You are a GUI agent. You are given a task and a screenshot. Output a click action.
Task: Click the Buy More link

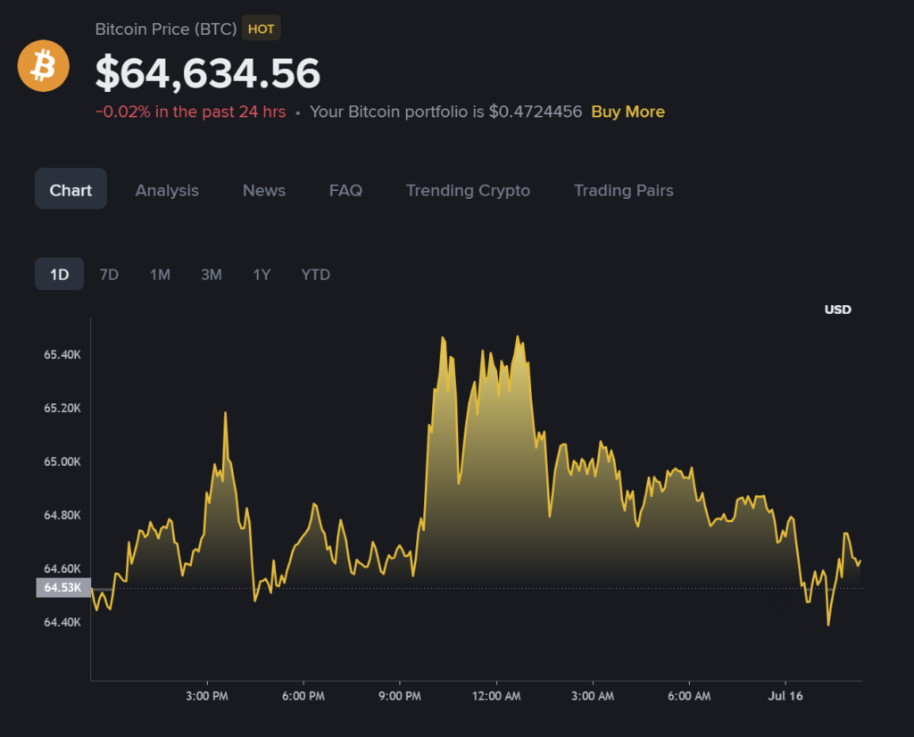click(x=627, y=112)
